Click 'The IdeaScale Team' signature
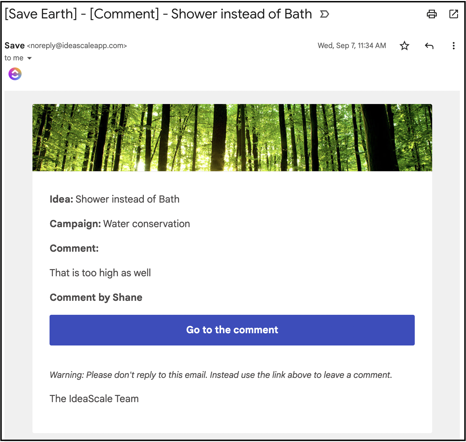The height and width of the screenshot is (442, 466). [x=94, y=399]
